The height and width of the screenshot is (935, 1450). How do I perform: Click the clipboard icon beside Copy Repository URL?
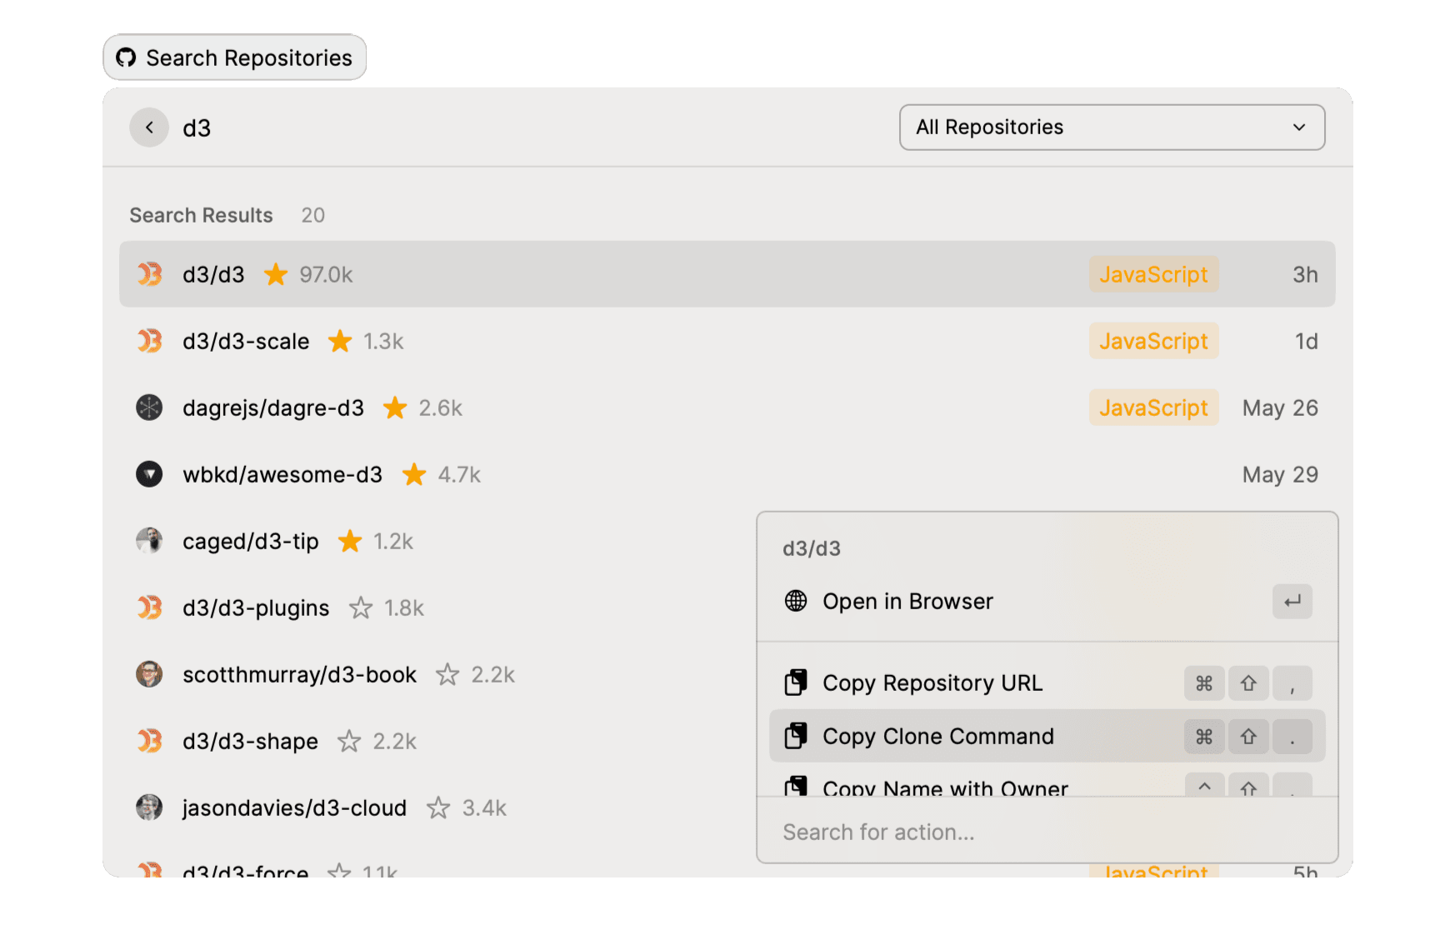tap(796, 682)
